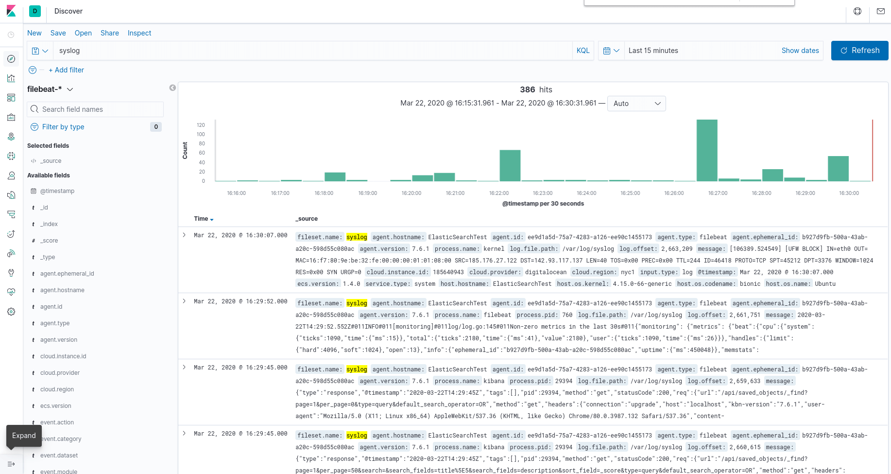Click Inspect in the Discover menu
The image size is (891, 474).
tap(139, 33)
